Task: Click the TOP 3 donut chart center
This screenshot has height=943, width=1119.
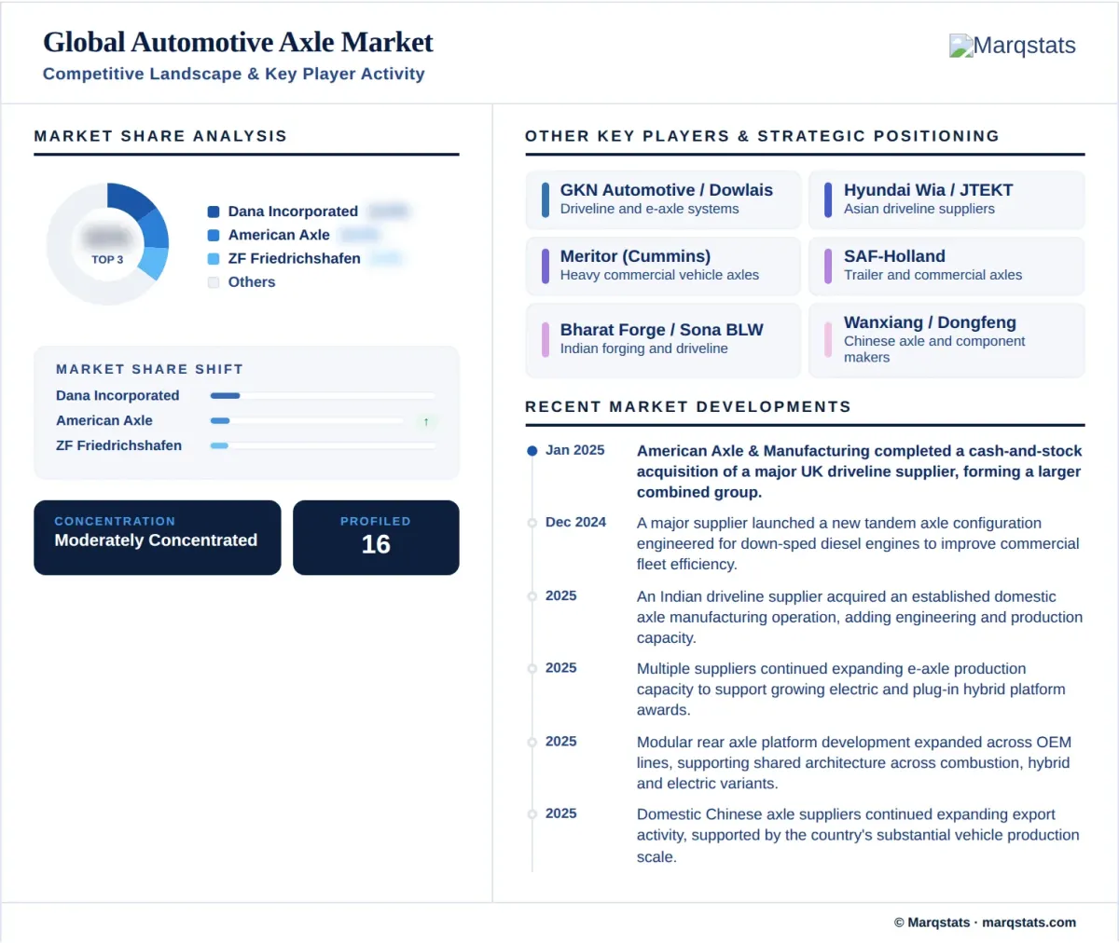Action: [107, 244]
